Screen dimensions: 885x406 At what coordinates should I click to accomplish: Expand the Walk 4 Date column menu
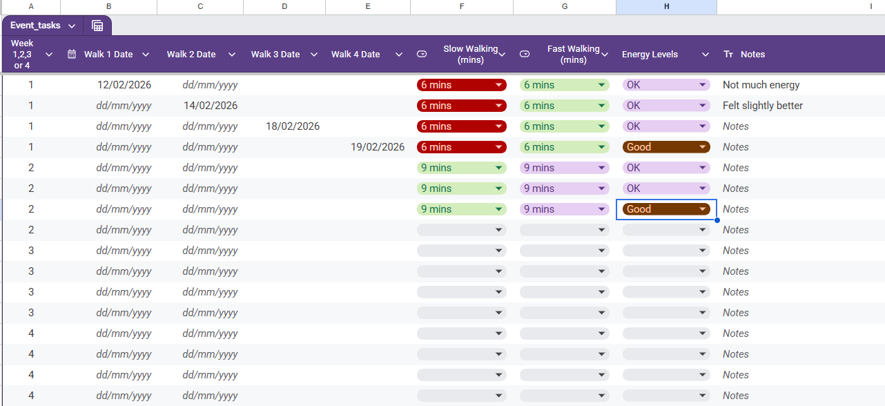click(x=399, y=55)
